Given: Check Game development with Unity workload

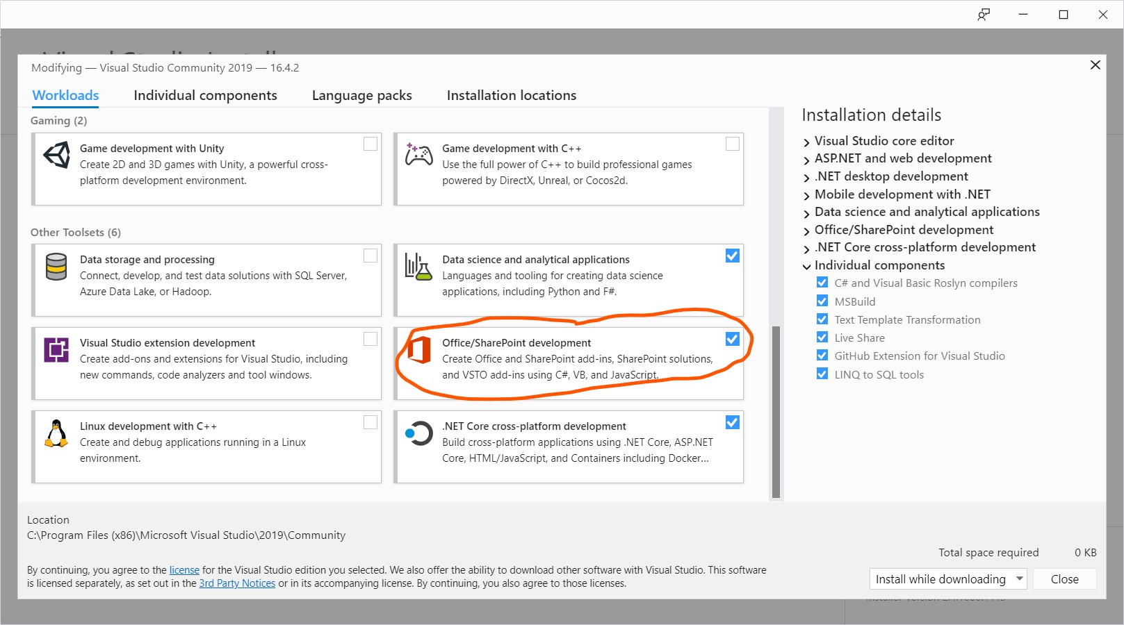Looking at the screenshot, I should pyautogui.click(x=370, y=144).
